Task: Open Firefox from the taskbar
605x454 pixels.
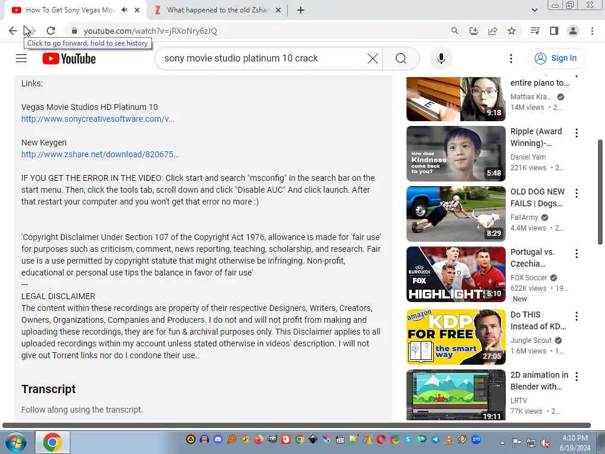Action: (259, 439)
